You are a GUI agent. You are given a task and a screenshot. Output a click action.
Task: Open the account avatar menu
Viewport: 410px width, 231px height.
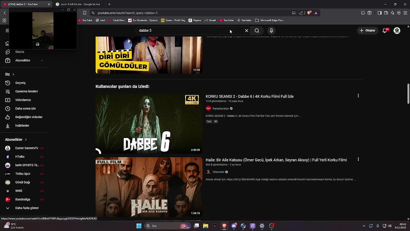397,30
